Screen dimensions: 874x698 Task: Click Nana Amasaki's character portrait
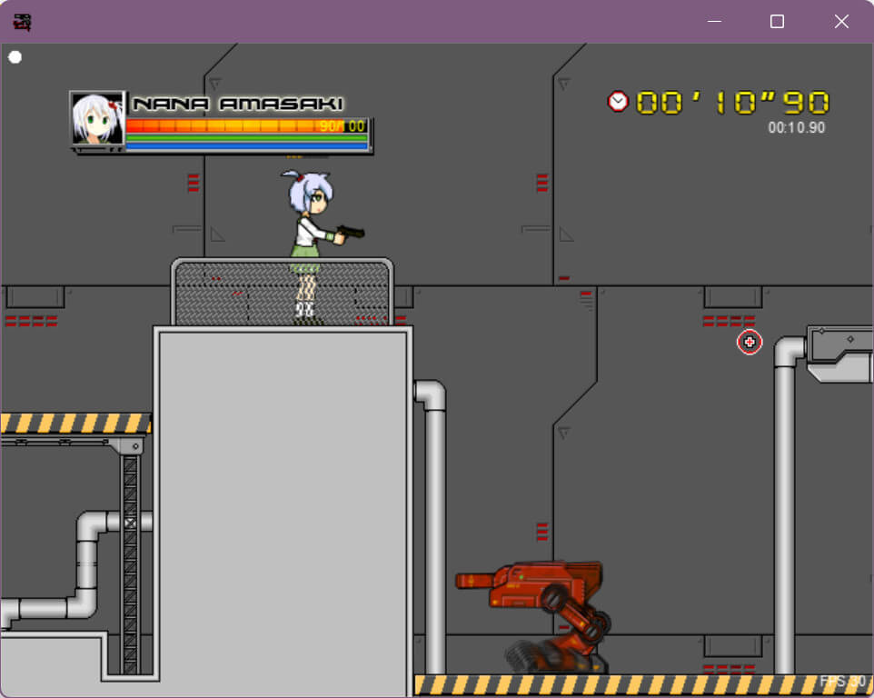pyautogui.click(x=96, y=118)
